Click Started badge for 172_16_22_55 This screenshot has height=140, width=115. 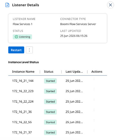(x=50, y=122)
